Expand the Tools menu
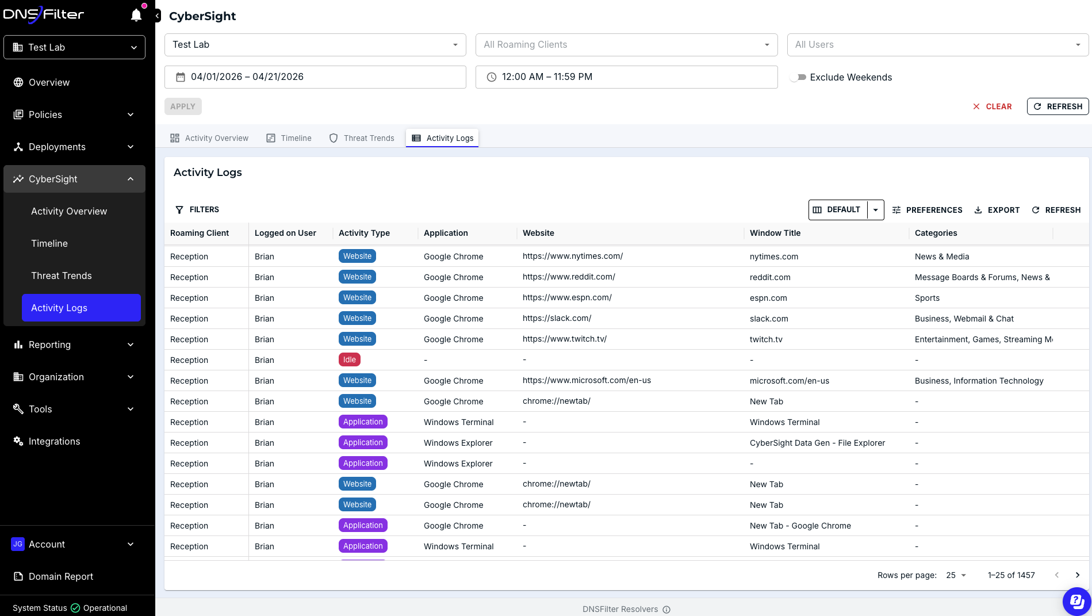 [x=75, y=409]
